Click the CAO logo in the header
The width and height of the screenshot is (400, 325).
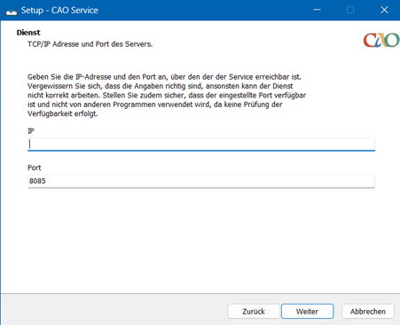point(381,40)
